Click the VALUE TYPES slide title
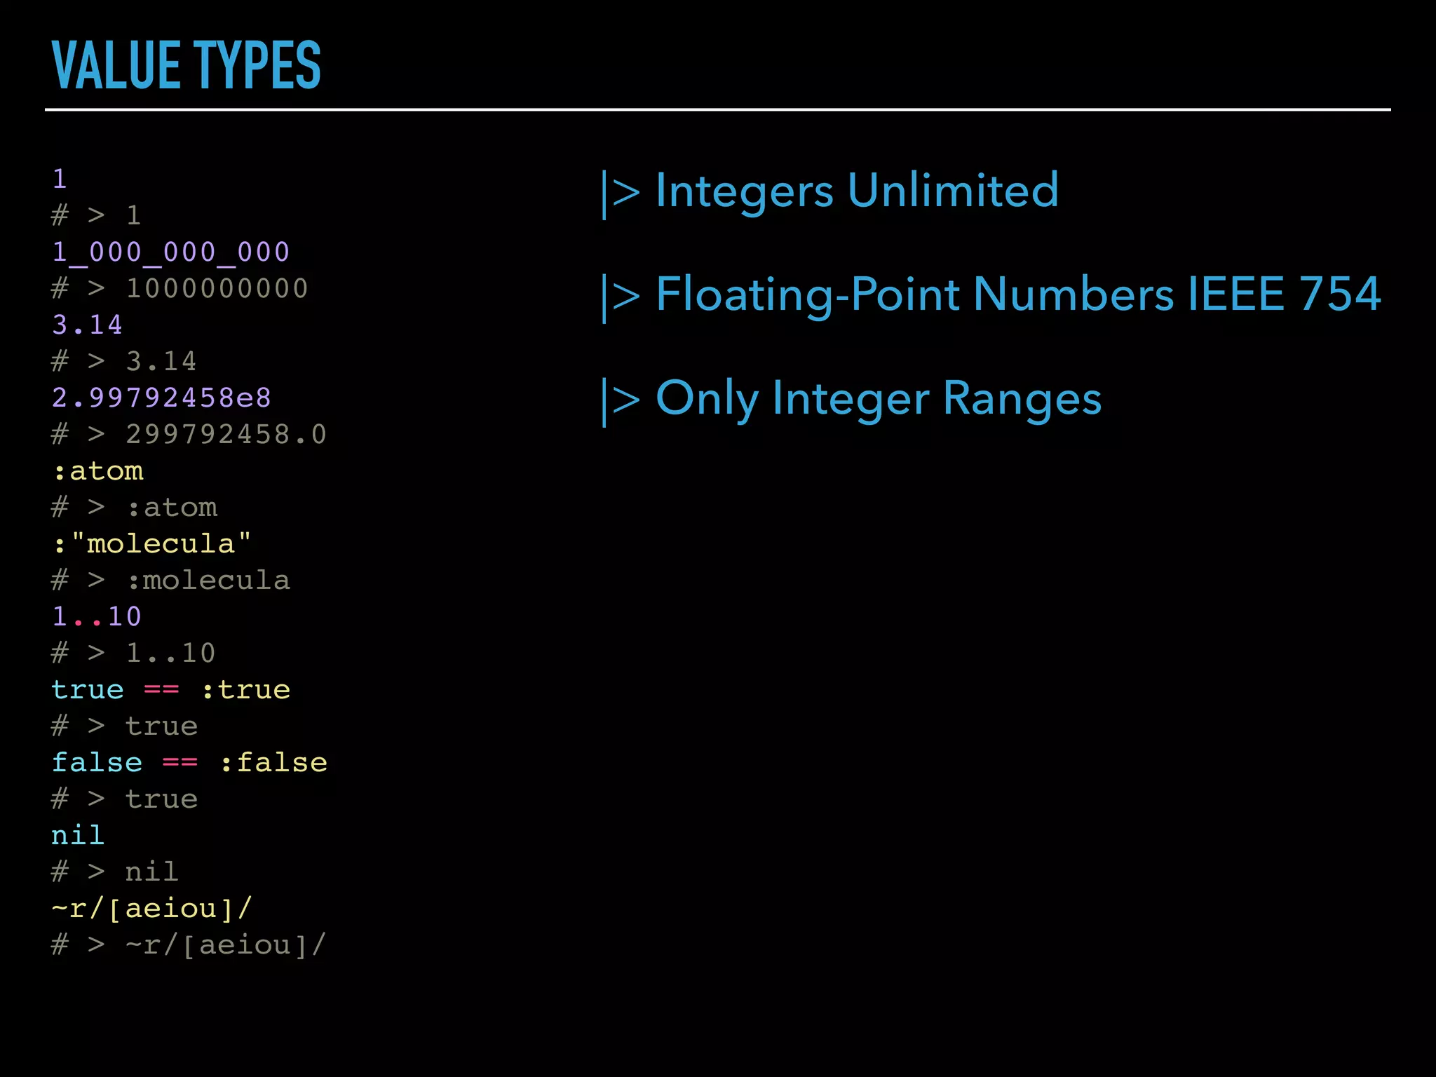 [187, 65]
